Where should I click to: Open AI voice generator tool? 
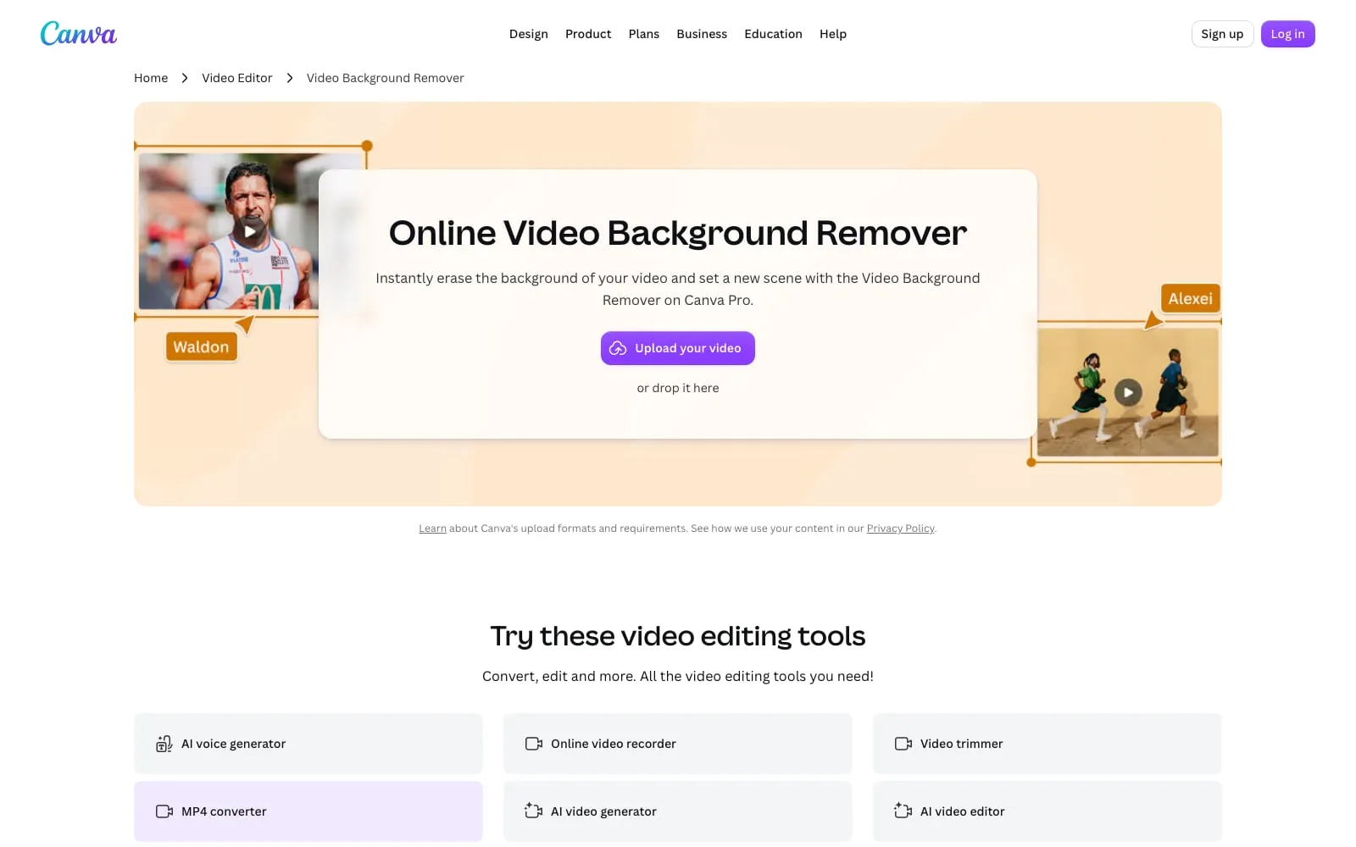tap(308, 744)
